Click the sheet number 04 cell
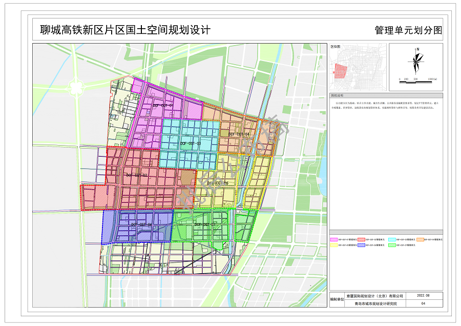Image resolution: width=461 pixels, height=326 pixels. 424,303
